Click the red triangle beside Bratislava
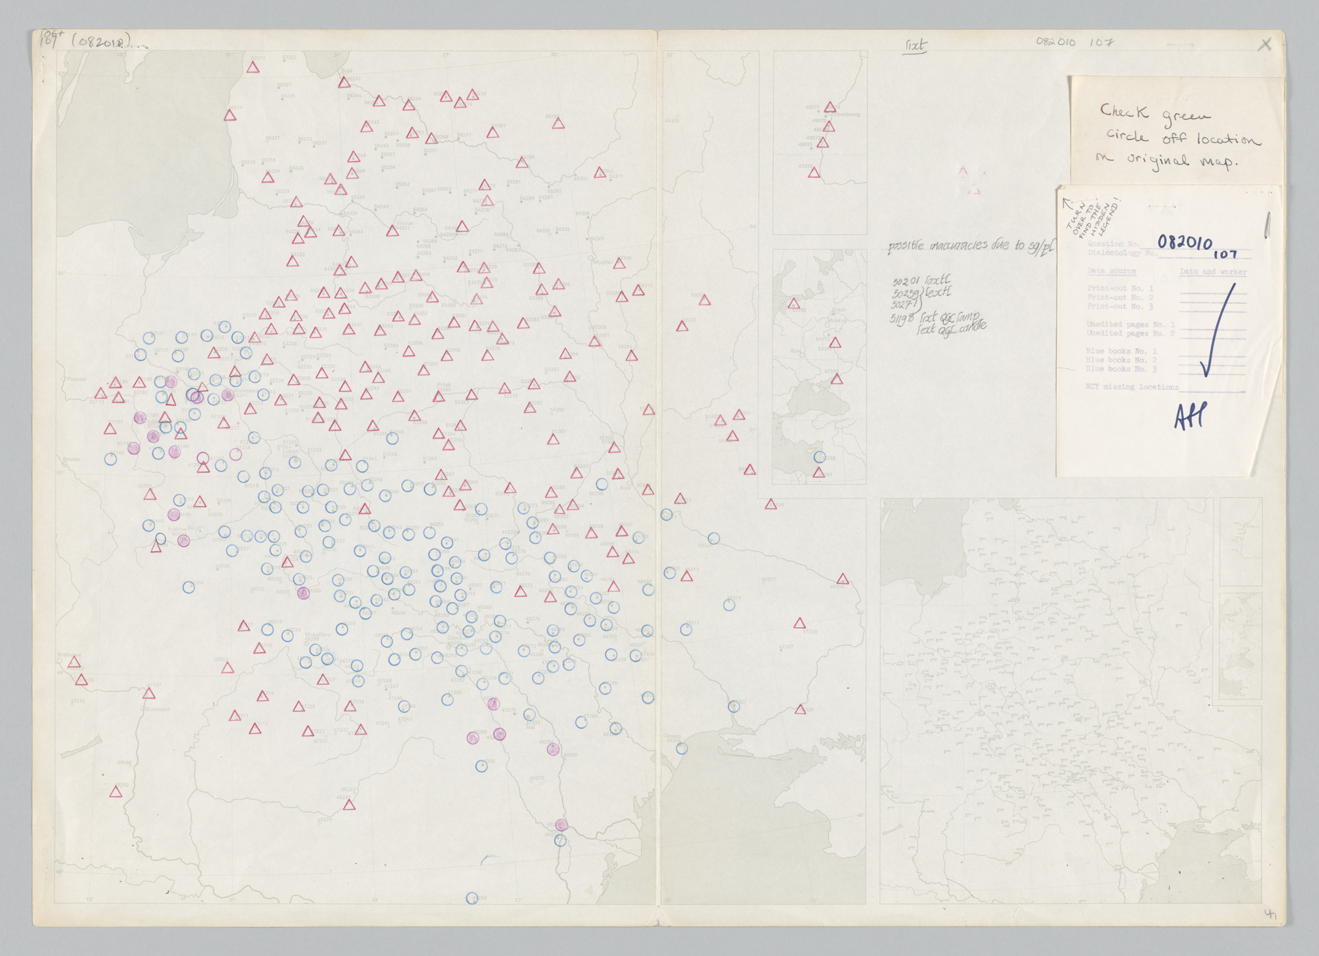Image resolution: width=1319 pixels, height=956 pixels. 75,663
